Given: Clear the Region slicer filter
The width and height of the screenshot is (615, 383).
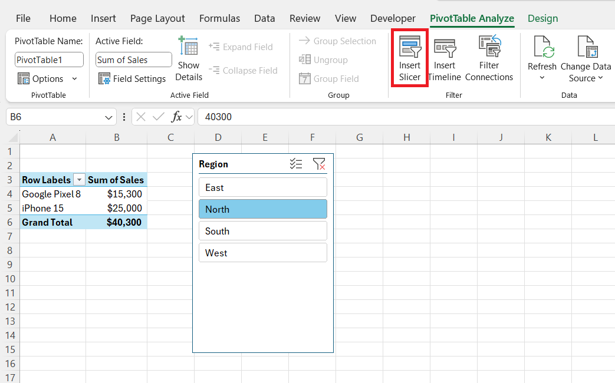Looking at the screenshot, I should click(x=319, y=164).
